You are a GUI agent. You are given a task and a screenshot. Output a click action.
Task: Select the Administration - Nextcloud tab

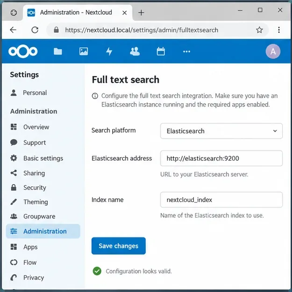coord(77,13)
